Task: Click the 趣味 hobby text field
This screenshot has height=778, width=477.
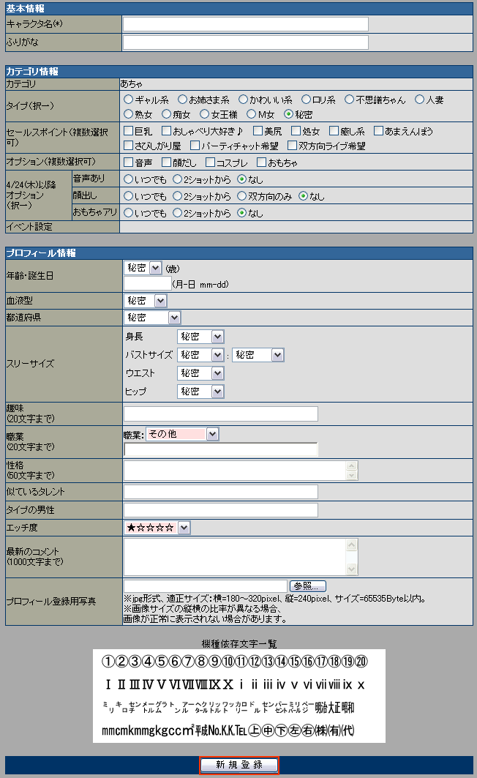Action: pyautogui.click(x=221, y=414)
